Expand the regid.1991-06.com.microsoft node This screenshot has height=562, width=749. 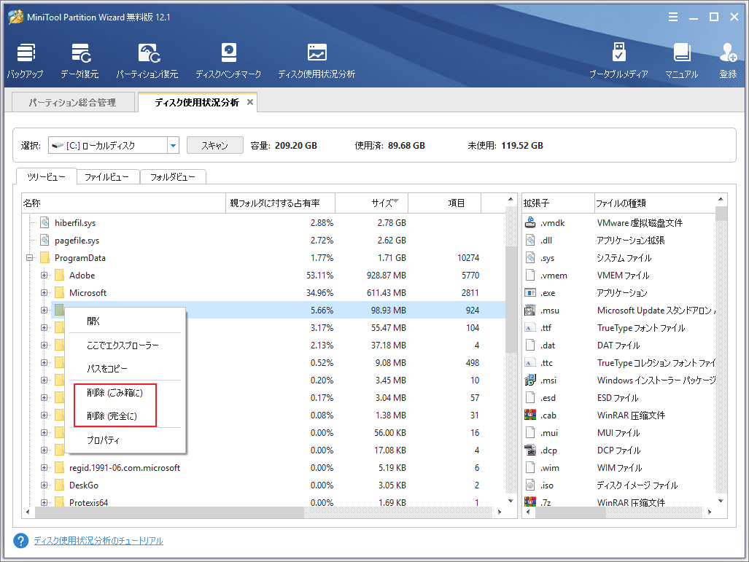pos(44,467)
